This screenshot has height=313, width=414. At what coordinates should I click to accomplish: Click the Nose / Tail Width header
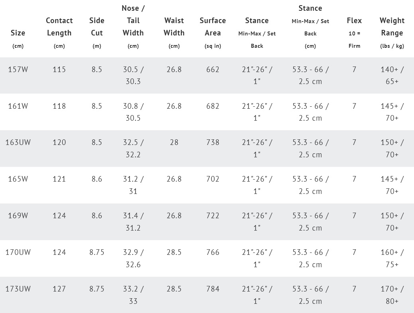[x=133, y=20]
